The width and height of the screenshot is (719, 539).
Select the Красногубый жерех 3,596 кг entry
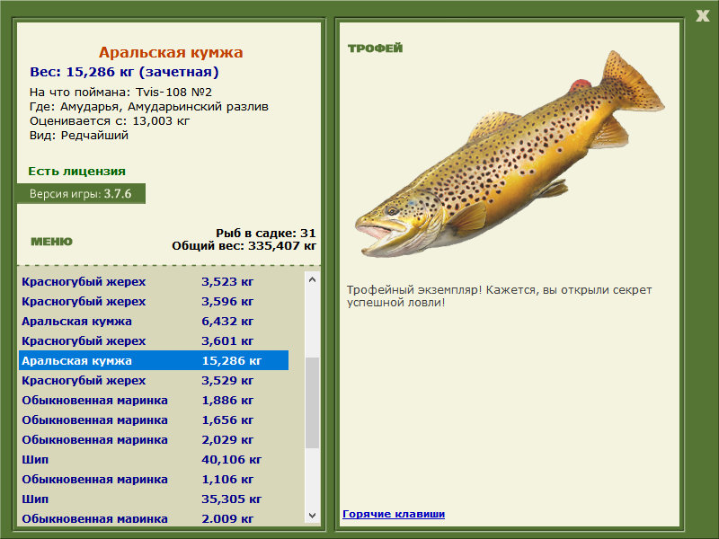(154, 301)
